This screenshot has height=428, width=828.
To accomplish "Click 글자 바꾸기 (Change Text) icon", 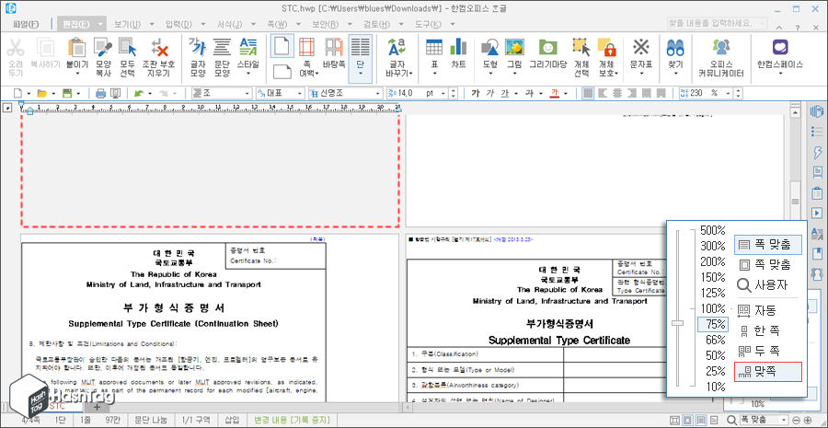I will pos(397,48).
